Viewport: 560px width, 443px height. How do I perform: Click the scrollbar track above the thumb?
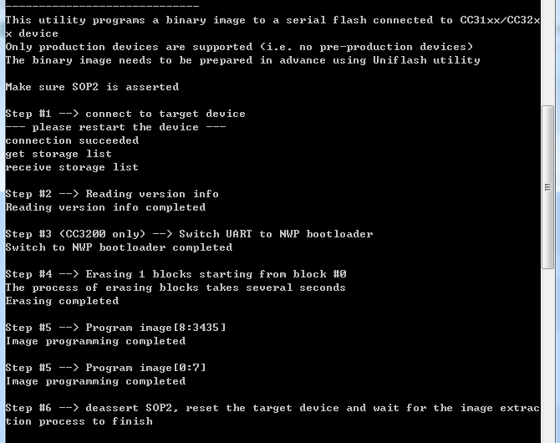coord(548,50)
